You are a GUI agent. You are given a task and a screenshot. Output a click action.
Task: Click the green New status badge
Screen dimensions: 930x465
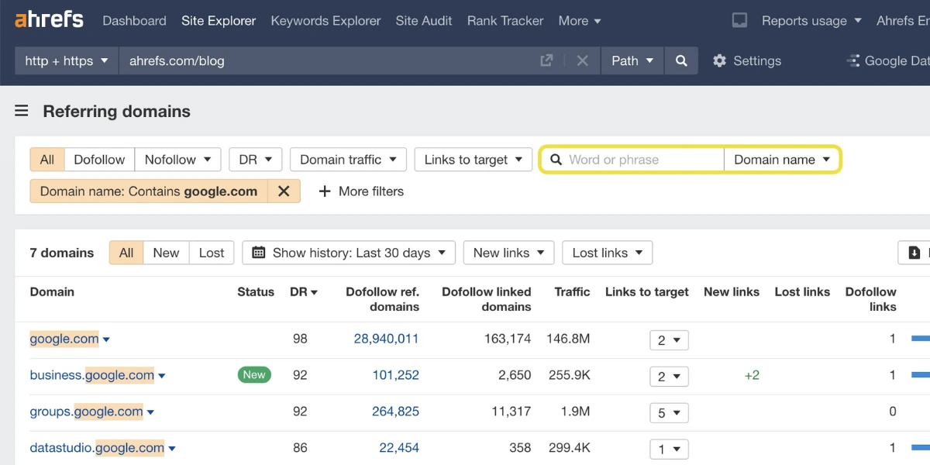coord(254,375)
